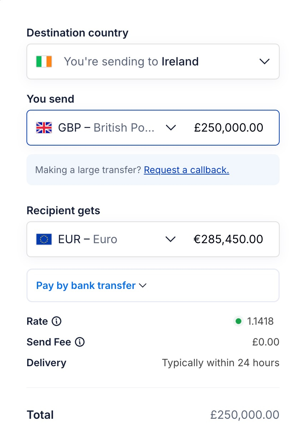Click the Total £250,000.00 amount

245,415
